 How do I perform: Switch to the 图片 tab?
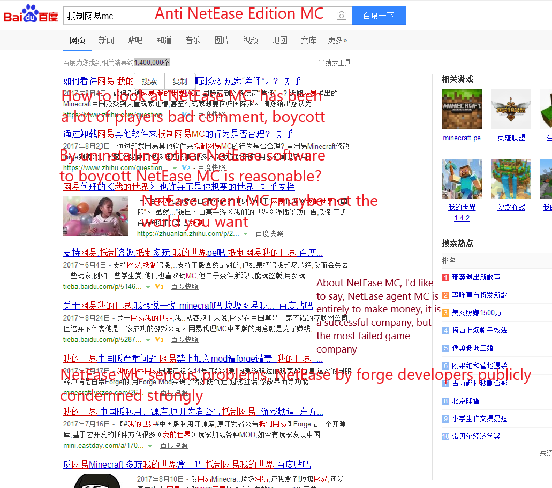click(222, 41)
